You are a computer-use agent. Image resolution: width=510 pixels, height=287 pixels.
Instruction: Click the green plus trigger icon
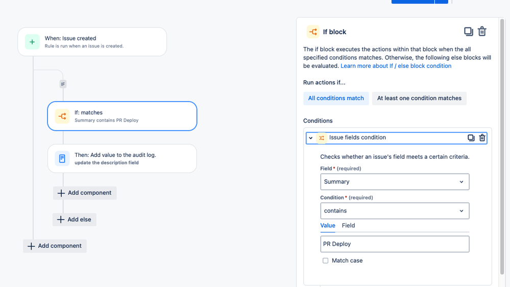pos(32,42)
